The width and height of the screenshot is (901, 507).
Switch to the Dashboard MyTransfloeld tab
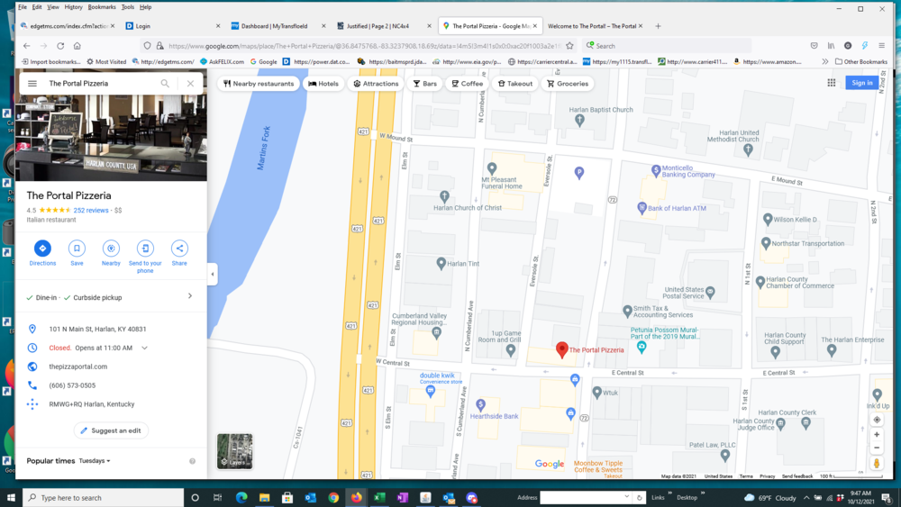(x=278, y=26)
